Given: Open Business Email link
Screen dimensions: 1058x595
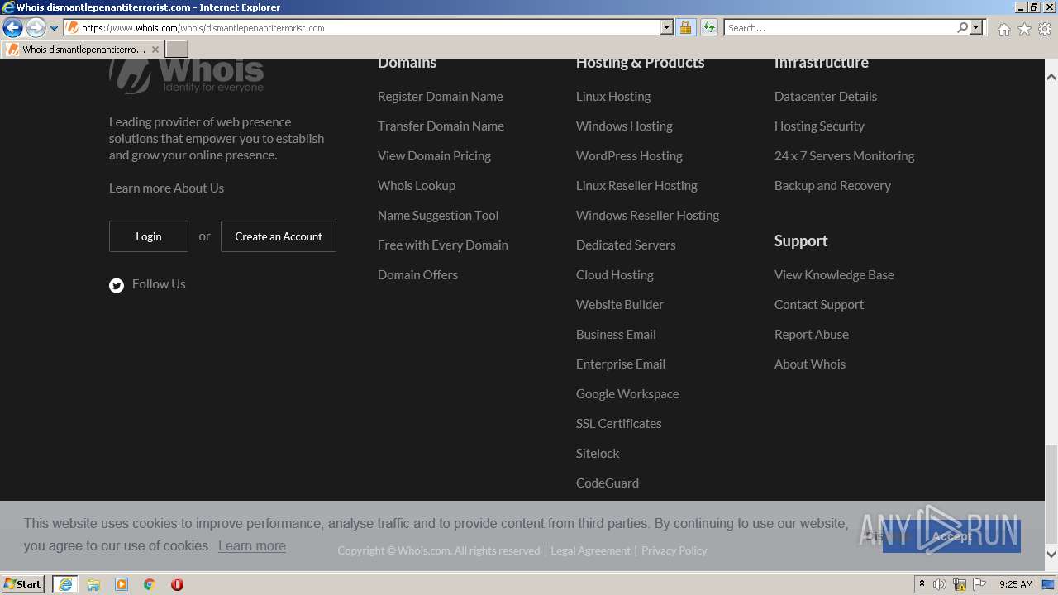Looking at the screenshot, I should pos(616,335).
